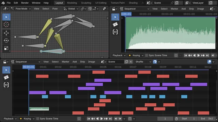The height and width of the screenshot is (122, 218).
Task: Click the current frame field showing 1
Action: click(165, 119)
